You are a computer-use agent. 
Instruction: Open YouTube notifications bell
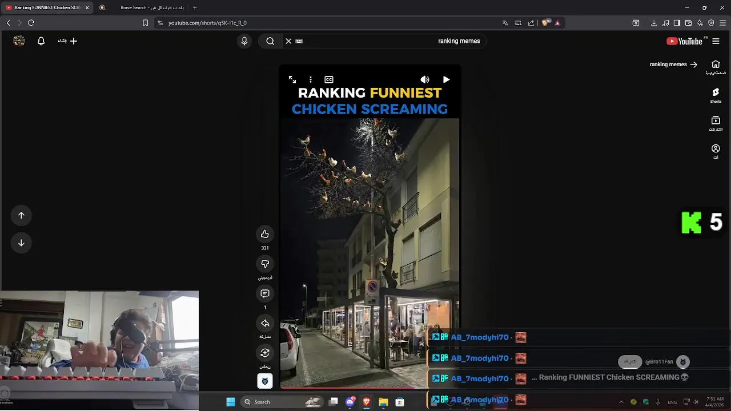(x=41, y=41)
